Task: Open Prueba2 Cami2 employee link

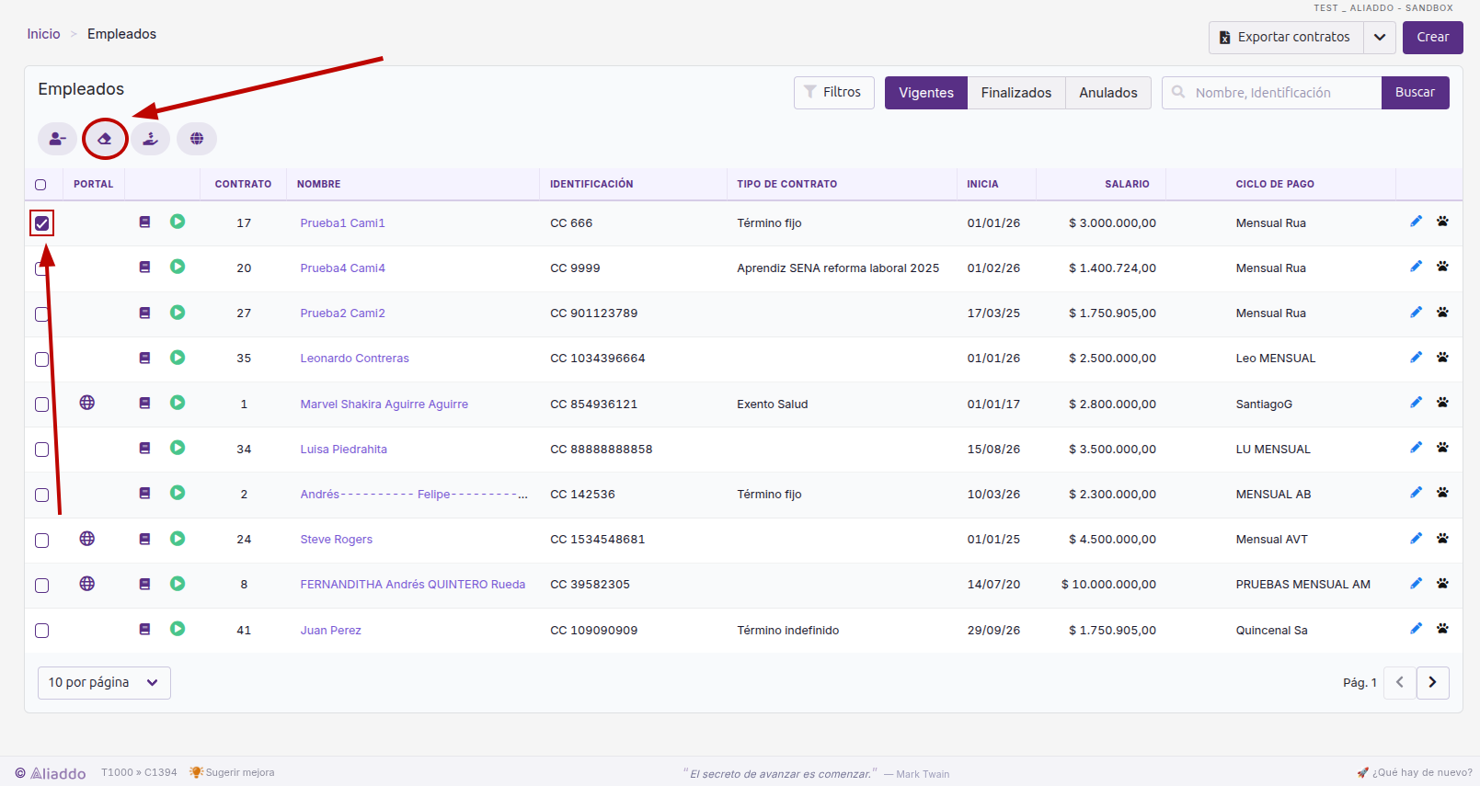Action: coord(343,313)
